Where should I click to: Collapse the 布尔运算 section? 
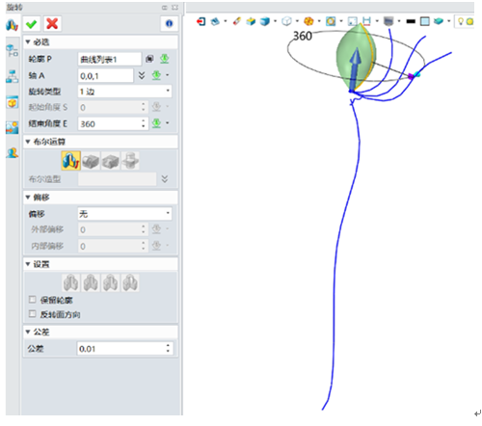click(x=28, y=142)
